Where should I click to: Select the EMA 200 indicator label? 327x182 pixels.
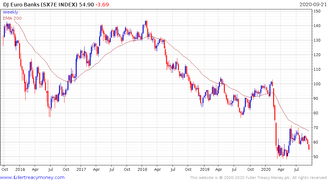(12, 18)
